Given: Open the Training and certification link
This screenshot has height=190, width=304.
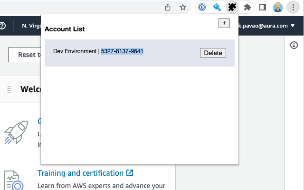Looking at the screenshot, I should [80, 173].
